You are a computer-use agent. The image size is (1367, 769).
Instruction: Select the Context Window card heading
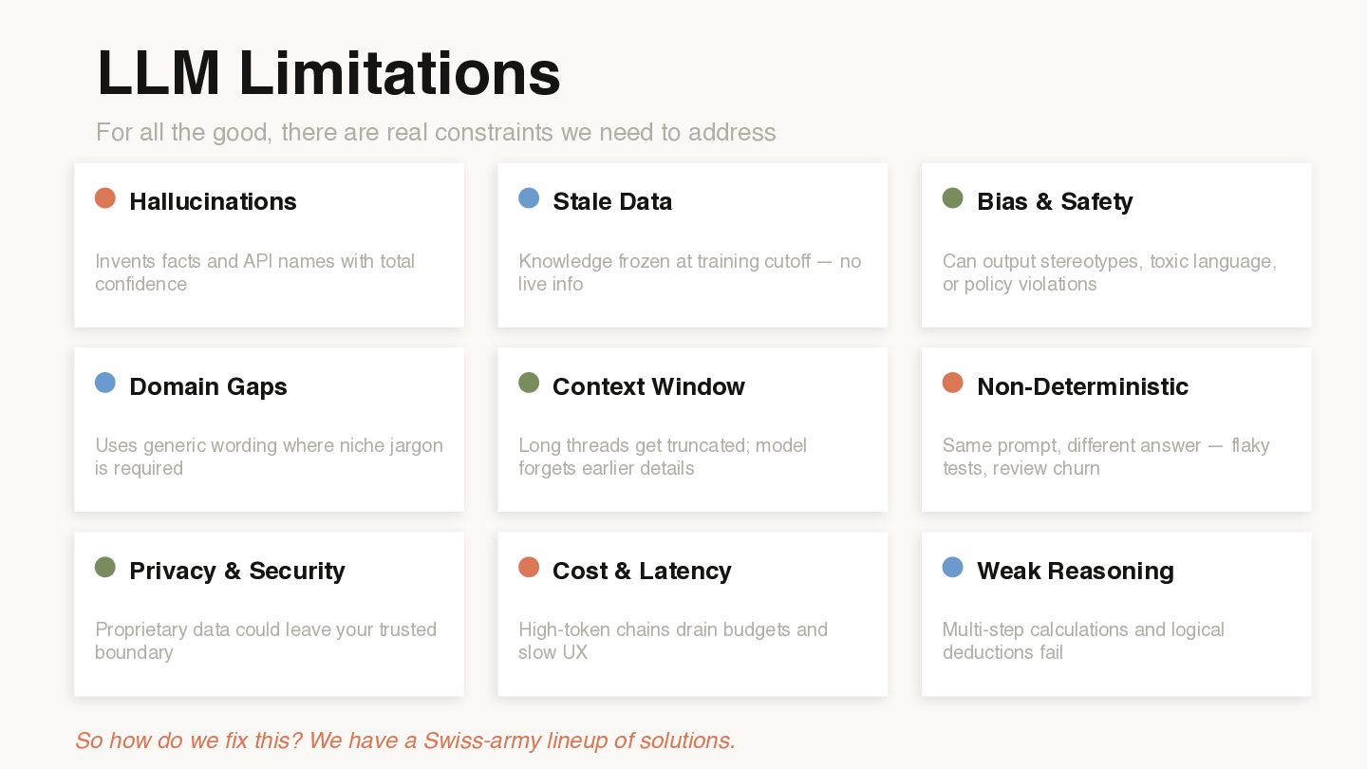pos(648,386)
